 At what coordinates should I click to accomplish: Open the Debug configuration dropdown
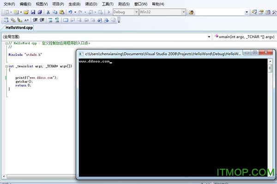[136, 12]
